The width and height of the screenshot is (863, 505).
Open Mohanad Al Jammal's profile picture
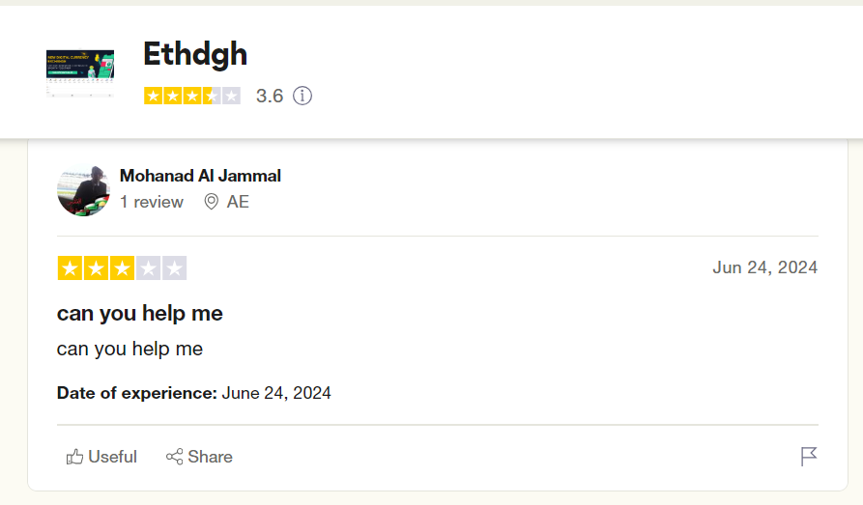(x=83, y=190)
